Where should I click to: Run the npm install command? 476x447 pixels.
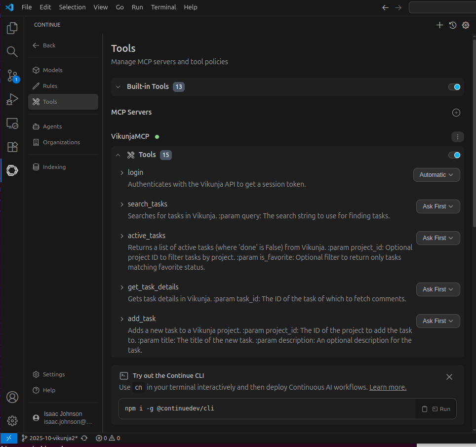[441, 409]
